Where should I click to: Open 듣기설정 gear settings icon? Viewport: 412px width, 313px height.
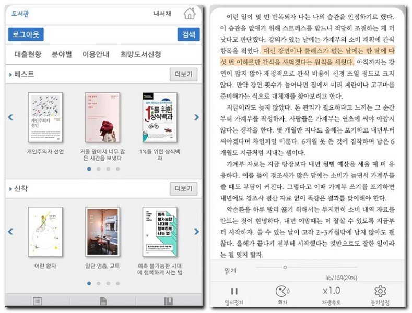tap(380, 292)
